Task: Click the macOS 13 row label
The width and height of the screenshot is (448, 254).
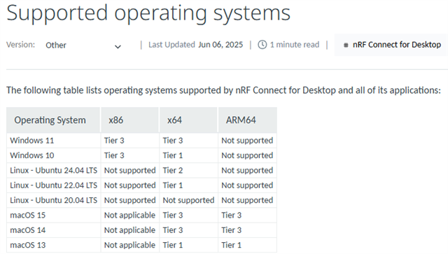Action: click(x=28, y=245)
